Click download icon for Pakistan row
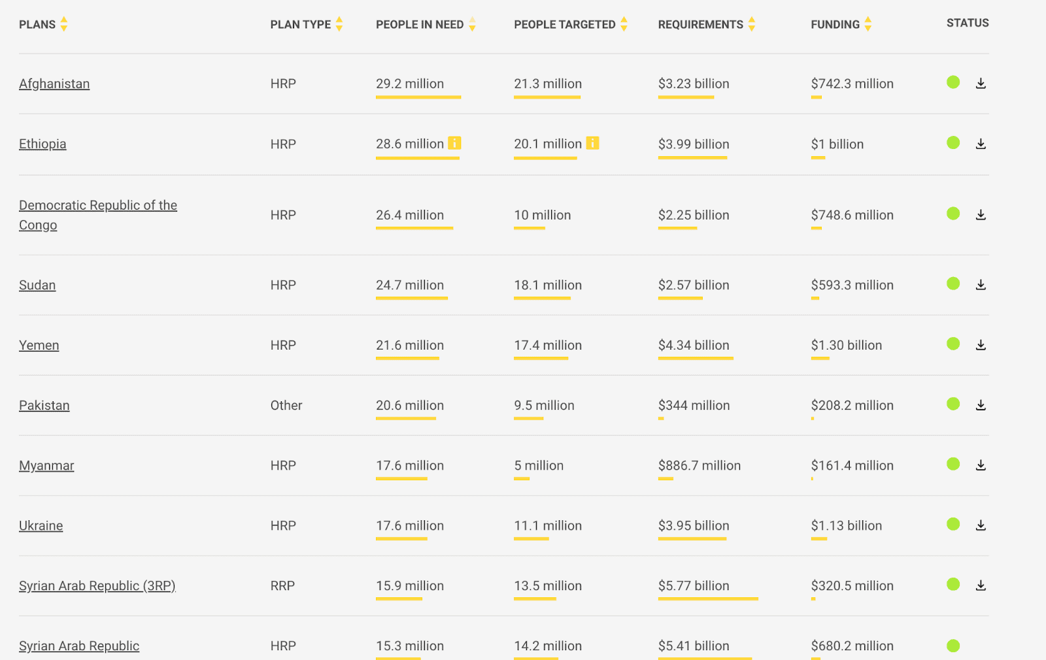The image size is (1046, 660). 981,405
